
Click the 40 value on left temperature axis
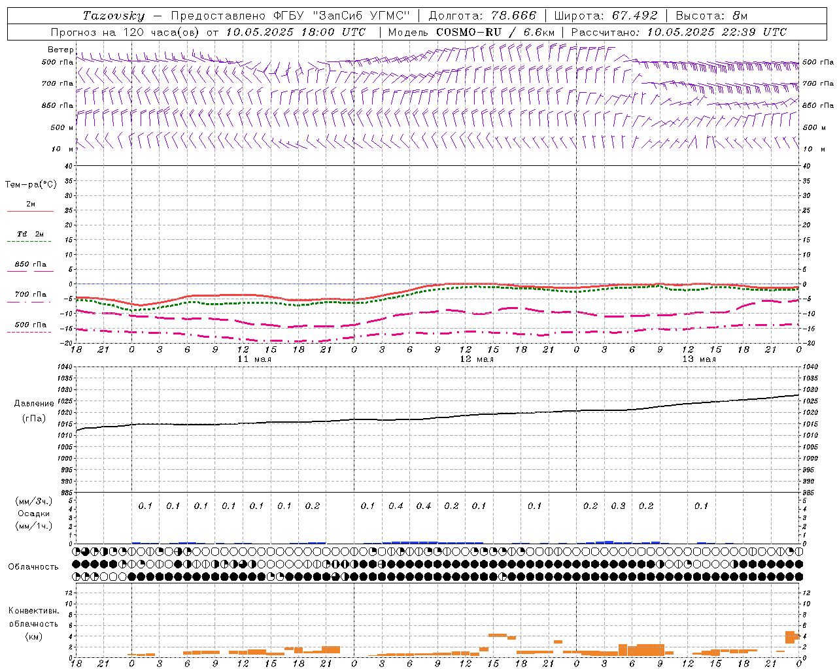(68, 167)
